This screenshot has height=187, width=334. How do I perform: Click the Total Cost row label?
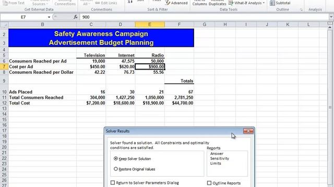(19, 103)
